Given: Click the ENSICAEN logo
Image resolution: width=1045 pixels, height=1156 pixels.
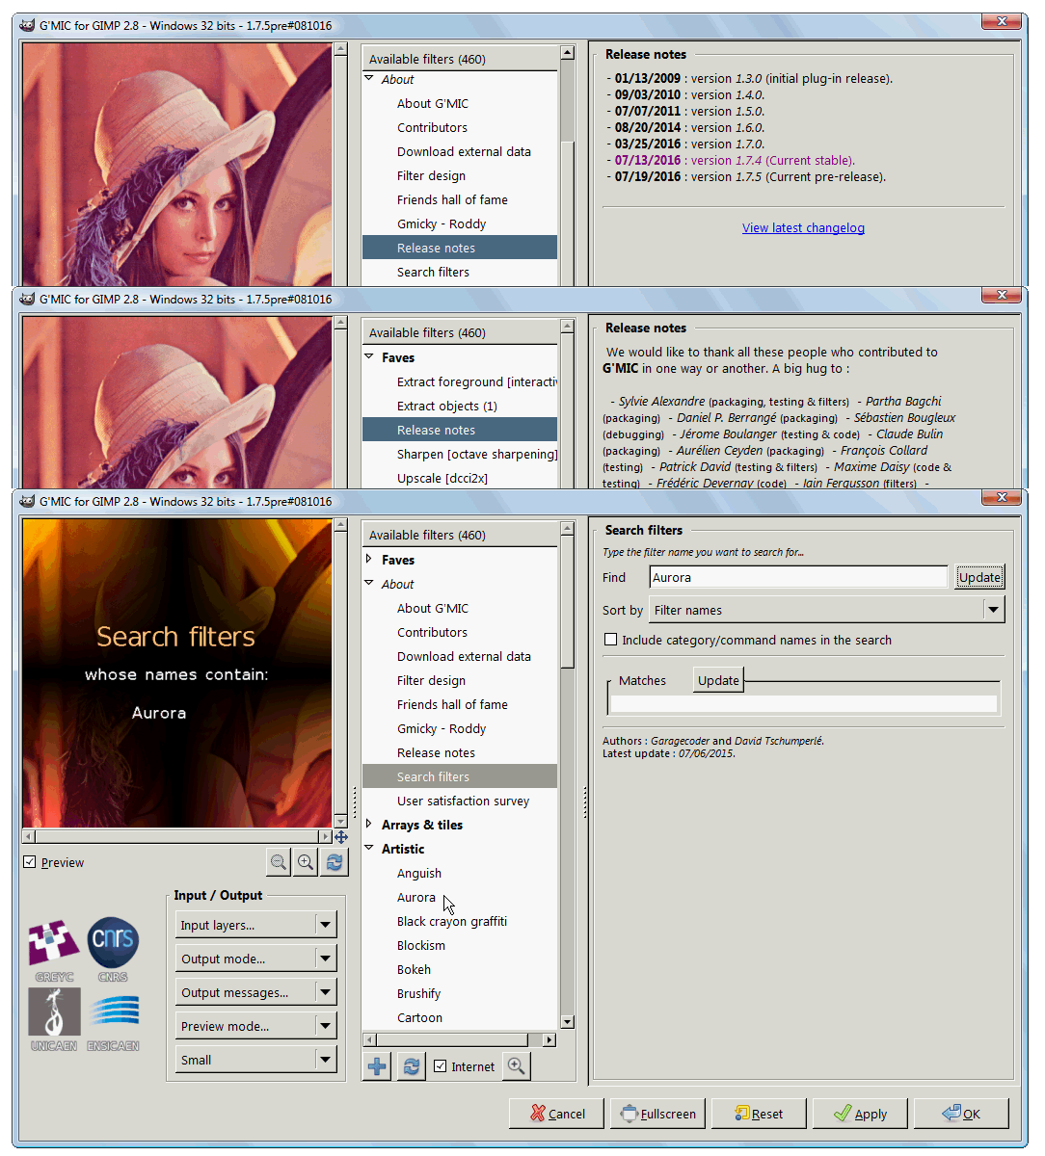Looking at the screenshot, I should coord(113,1019).
